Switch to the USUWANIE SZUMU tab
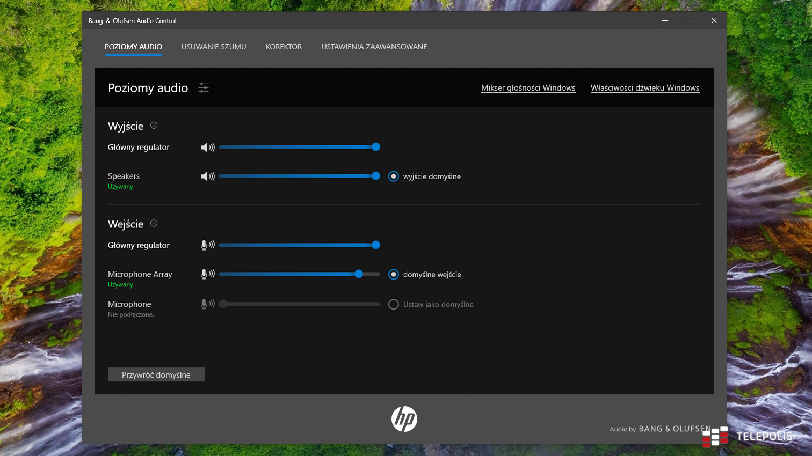812x456 pixels. click(214, 47)
